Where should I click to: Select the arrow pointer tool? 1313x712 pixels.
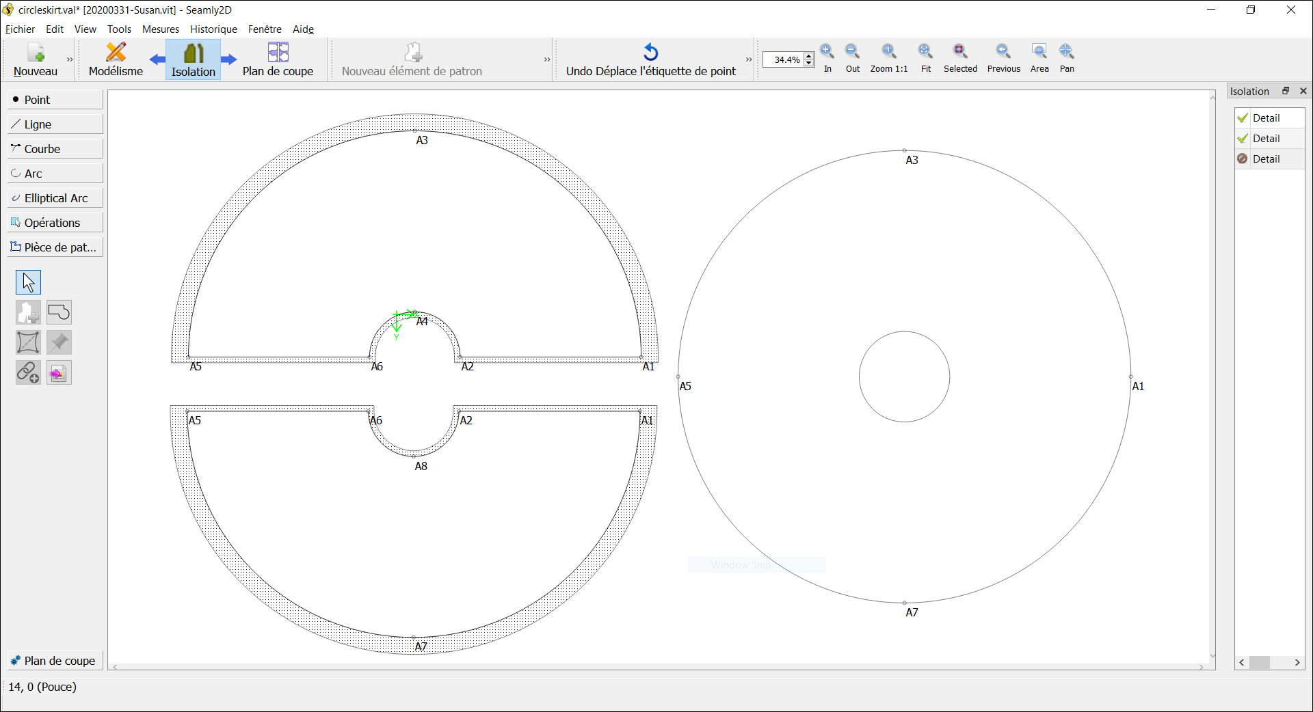pyautogui.click(x=28, y=282)
